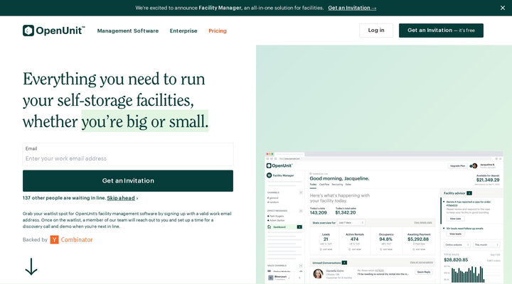Open the Online website dropdown
The height and width of the screenshot is (284, 512).
[x=457, y=244]
